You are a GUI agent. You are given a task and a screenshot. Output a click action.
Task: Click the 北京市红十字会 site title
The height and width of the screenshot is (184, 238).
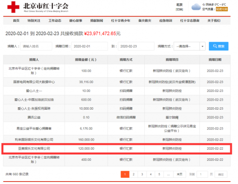pyautogui.click(x=46, y=6)
